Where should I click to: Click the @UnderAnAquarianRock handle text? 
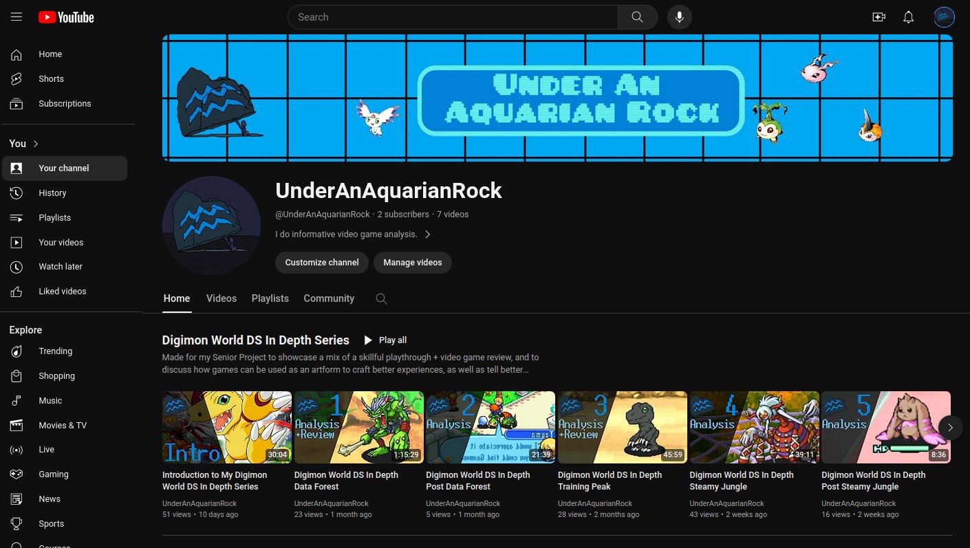coord(323,215)
